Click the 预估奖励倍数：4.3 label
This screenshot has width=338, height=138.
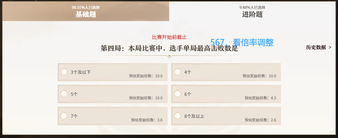coord(260,98)
